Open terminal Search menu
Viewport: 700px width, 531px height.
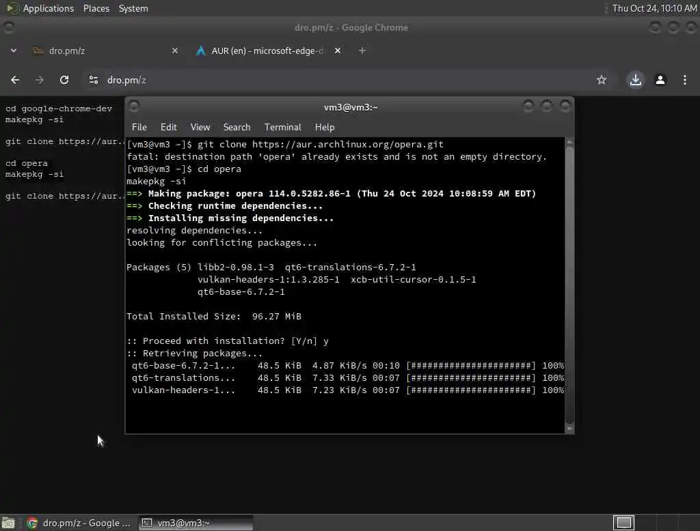237,127
